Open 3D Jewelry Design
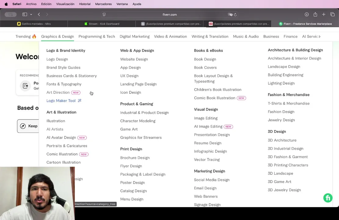 click(284, 190)
